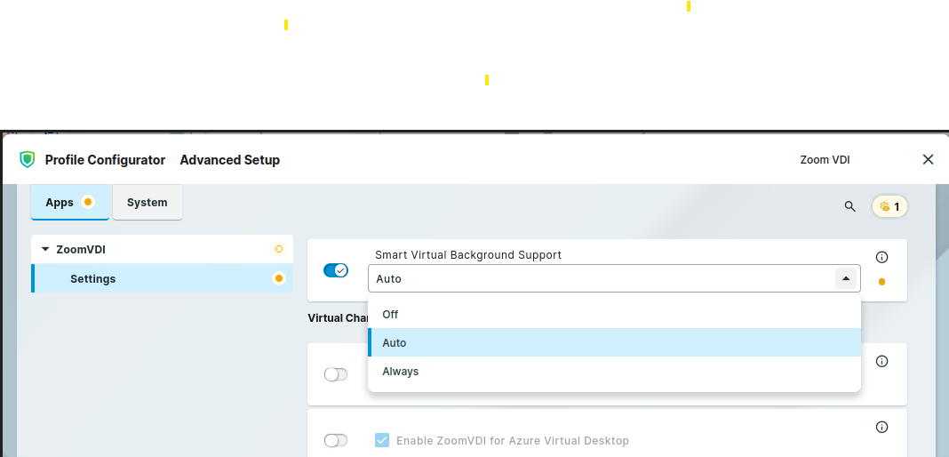
Task: Open search with the magnifier icon
Action: pos(849,206)
